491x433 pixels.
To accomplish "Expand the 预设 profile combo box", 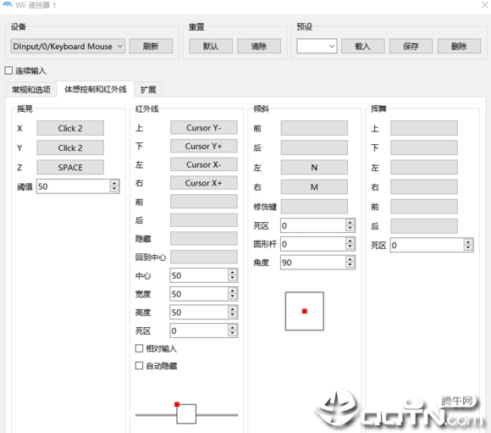I will click(x=317, y=46).
